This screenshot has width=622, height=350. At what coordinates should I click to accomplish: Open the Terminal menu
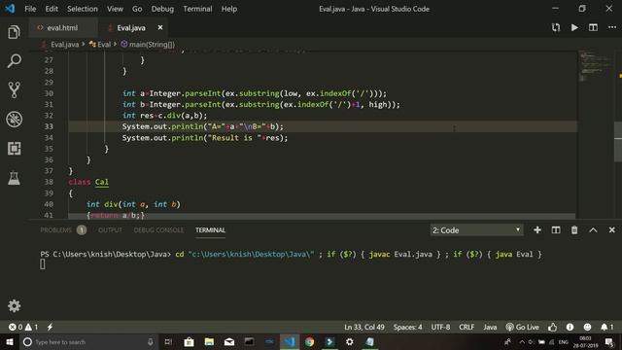coord(197,9)
